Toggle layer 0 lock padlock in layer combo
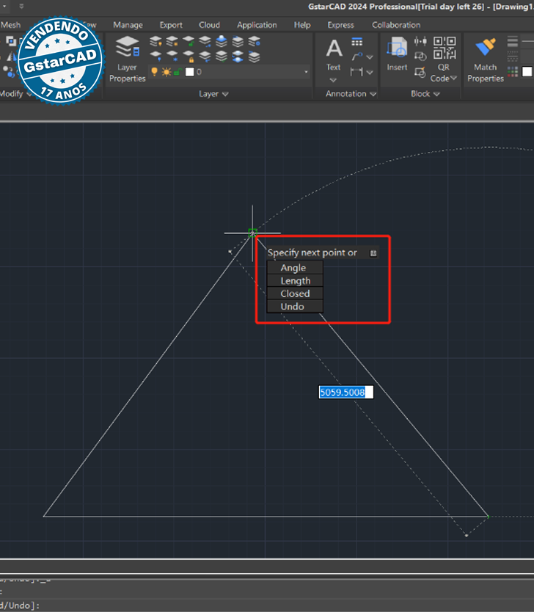534x612 pixels. tap(178, 72)
